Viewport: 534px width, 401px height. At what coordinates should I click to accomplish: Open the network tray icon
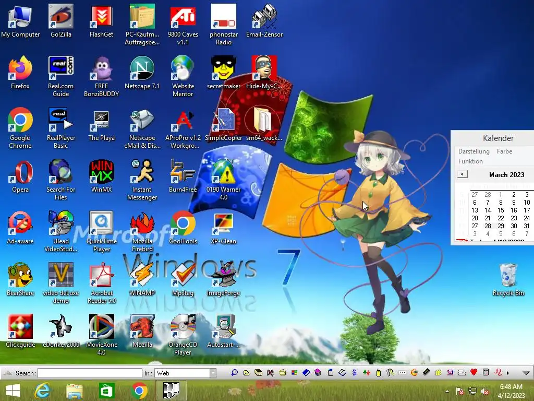click(472, 392)
